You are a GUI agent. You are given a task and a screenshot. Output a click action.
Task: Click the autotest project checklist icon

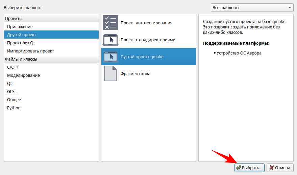click(x=110, y=23)
